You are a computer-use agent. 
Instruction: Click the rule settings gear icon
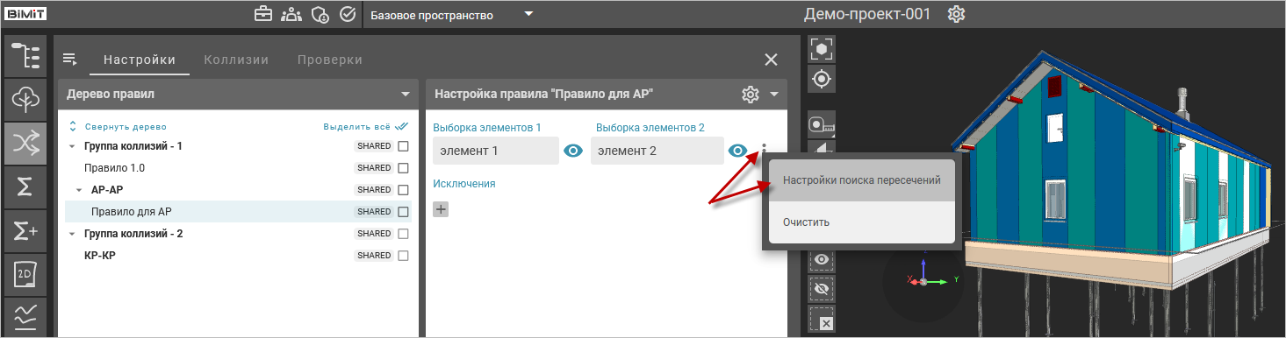pyautogui.click(x=750, y=94)
